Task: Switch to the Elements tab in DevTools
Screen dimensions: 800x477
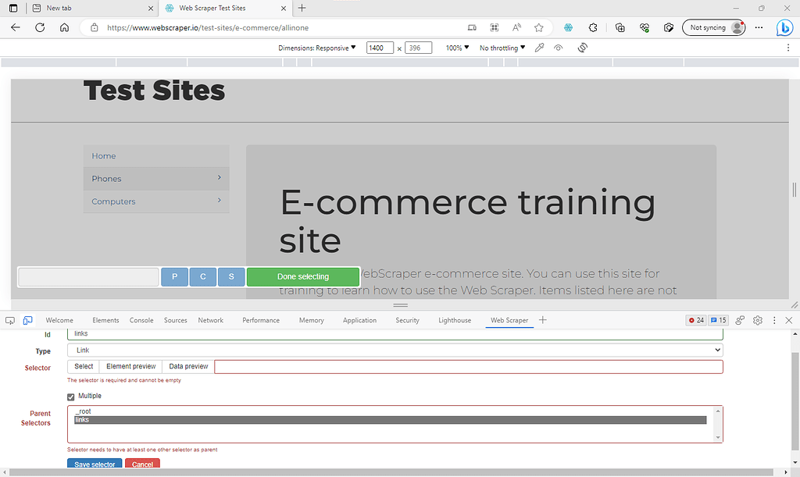Action: (105, 320)
